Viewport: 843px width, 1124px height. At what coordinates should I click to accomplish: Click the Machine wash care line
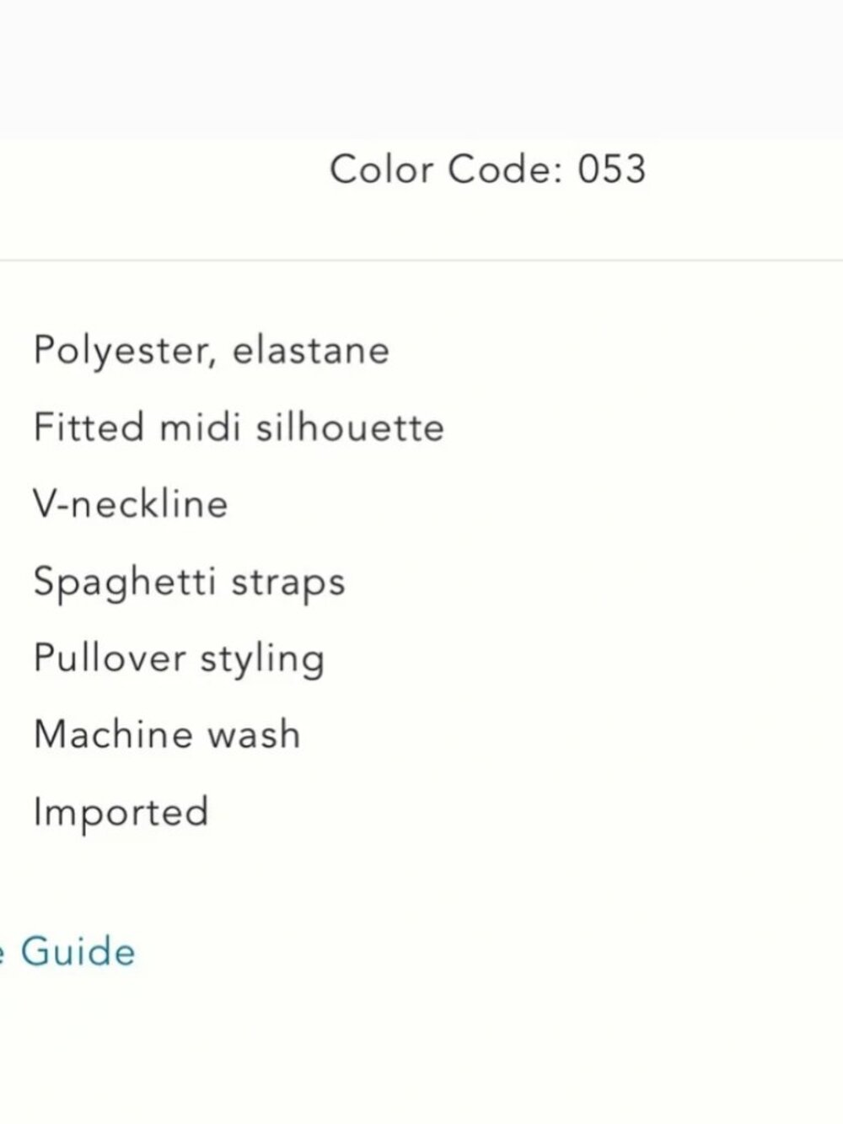click(167, 734)
